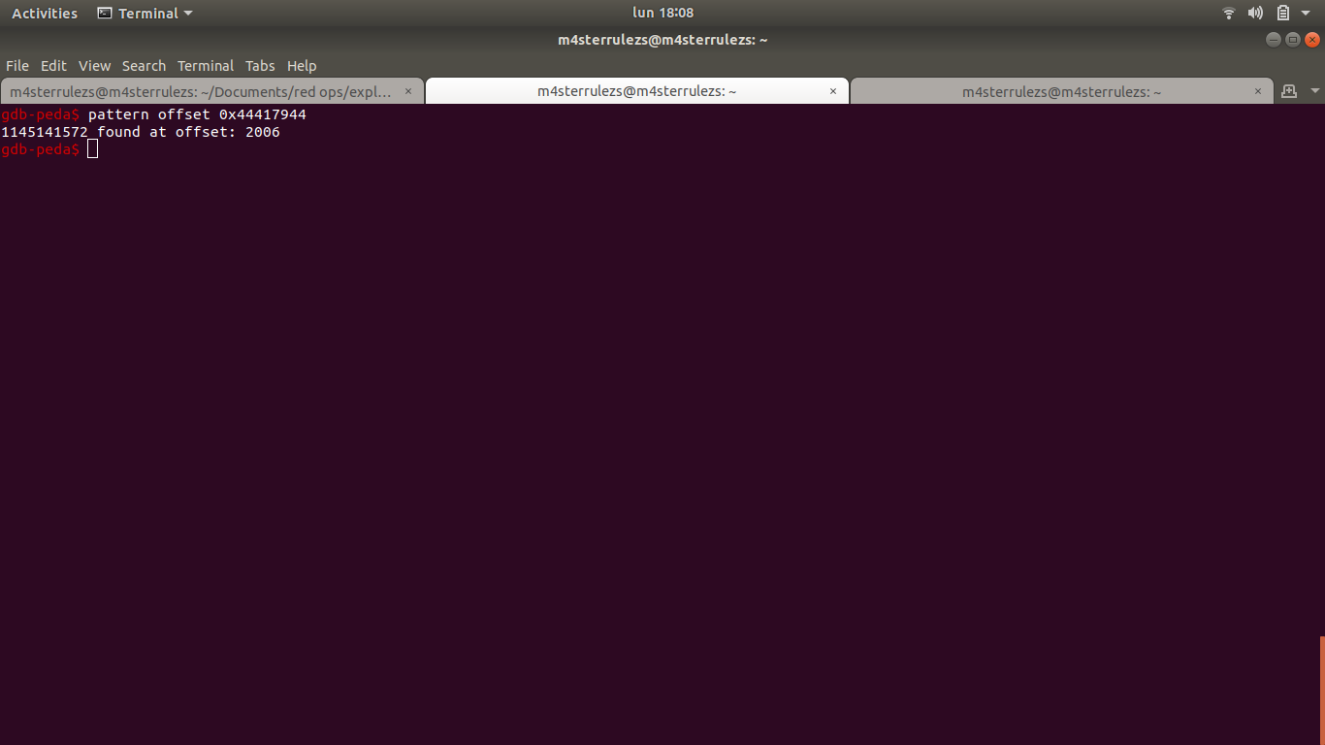Screen dimensions: 1325x745
Task: Click the first gdb-peda$ prompt
Action: (41, 114)
